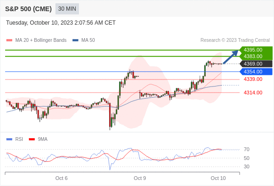This screenshot has height=186, width=274.
Task: Click the S&P 500 (CME) title
Action: pos(28,9)
